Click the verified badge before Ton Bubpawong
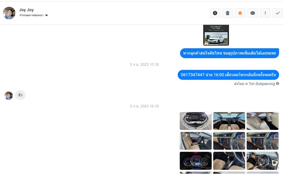The width and height of the screenshot is (283, 175). [x=246, y=84]
